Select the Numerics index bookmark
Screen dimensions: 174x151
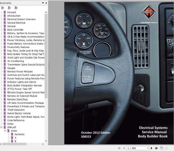pyautogui.click(x=19, y=134)
